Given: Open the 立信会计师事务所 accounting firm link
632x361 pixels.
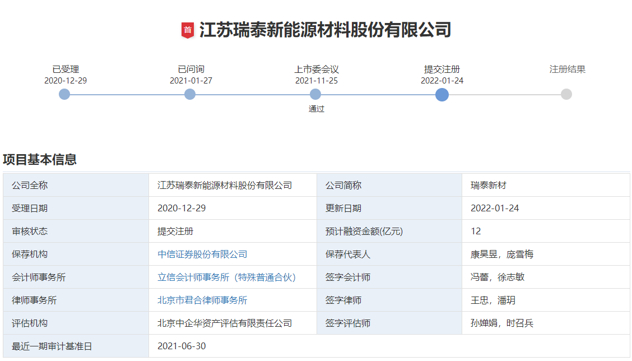Looking at the screenshot, I should click(x=226, y=277).
